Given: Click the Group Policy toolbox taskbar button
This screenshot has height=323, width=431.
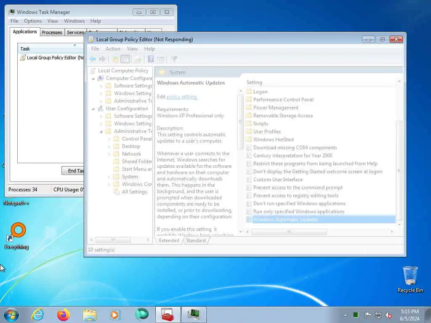Looking at the screenshot, I should click(168, 315).
